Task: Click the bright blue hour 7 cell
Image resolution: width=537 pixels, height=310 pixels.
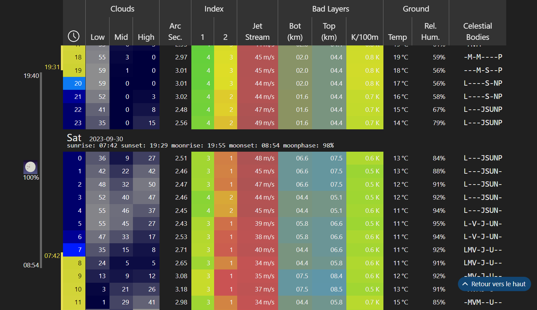Action: point(74,250)
